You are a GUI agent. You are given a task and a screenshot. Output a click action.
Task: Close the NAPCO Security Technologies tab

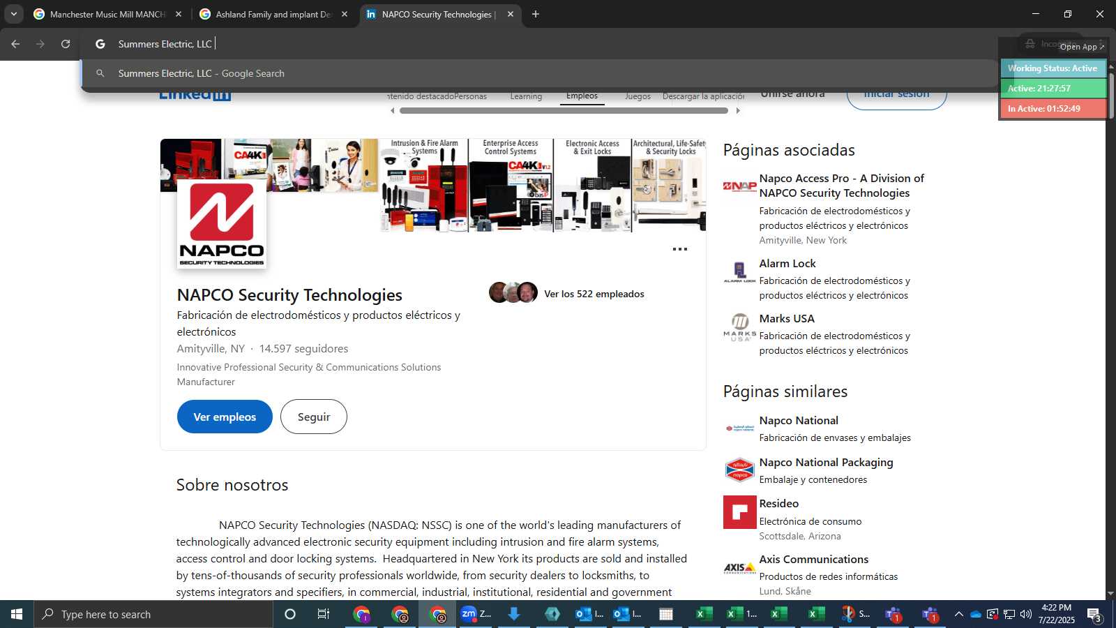511,14
